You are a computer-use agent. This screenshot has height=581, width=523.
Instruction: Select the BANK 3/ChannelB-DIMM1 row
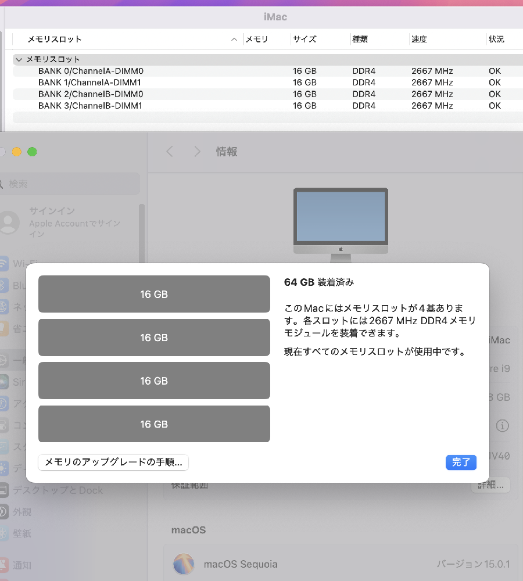268,106
